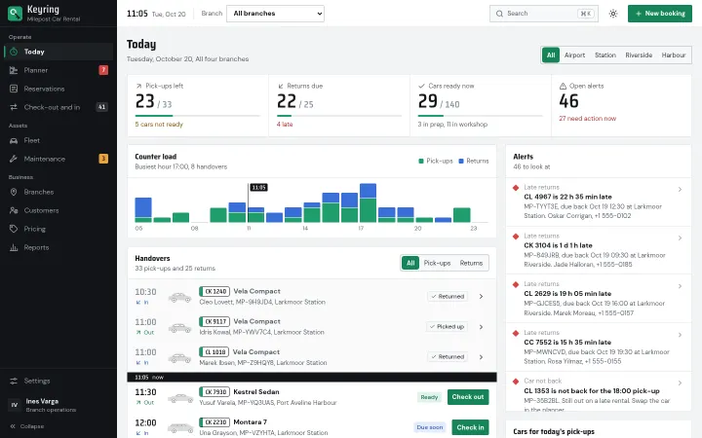Click the Pick-ups left arrow icon
The width and height of the screenshot is (702, 438).
tap(138, 86)
